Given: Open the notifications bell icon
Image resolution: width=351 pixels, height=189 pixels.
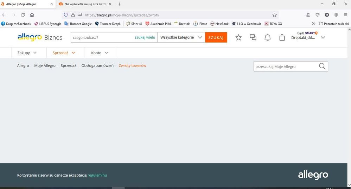Looking at the screenshot, I should click(x=268, y=37).
